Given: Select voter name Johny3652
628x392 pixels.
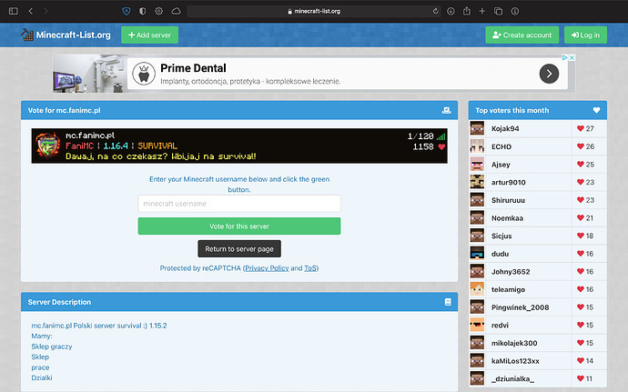Looking at the screenshot, I should pyautogui.click(x=511, y=271).
